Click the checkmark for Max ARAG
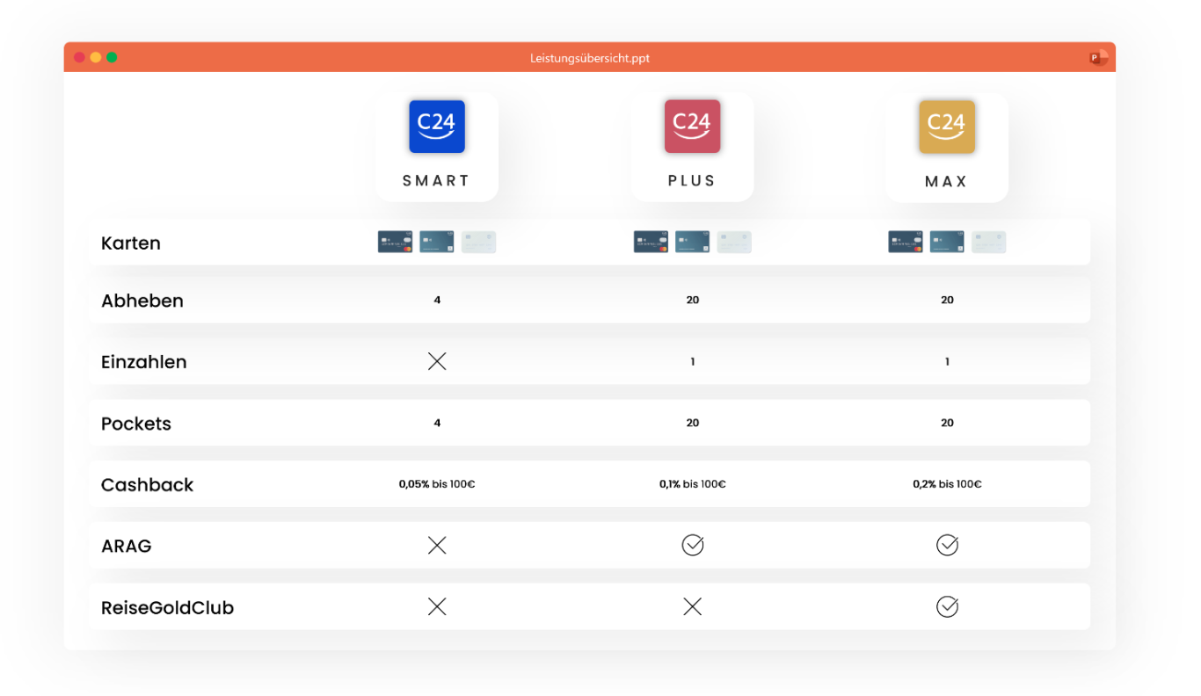 (947, 546)
